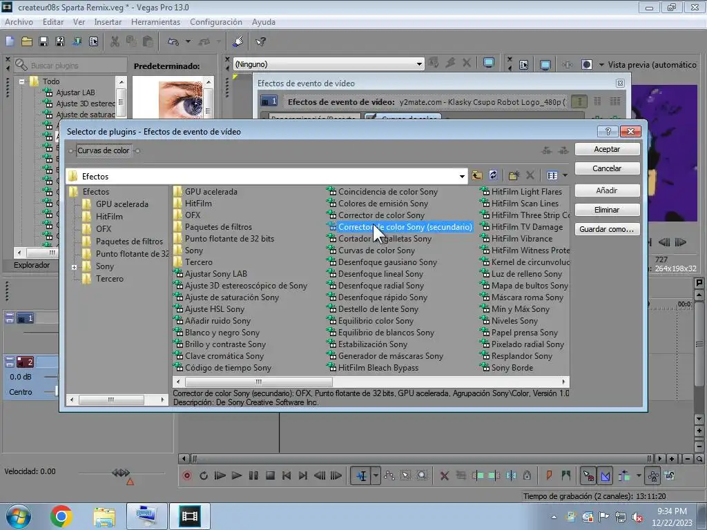Click Play From Start button
This screenshot has height=530, width=707.
point(220,475)
